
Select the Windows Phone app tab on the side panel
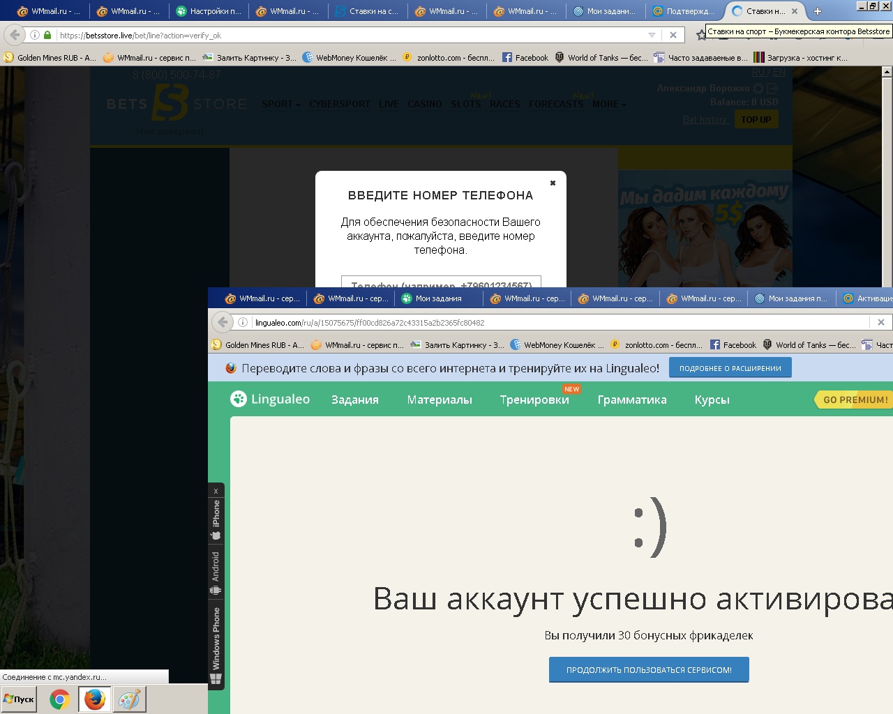tap(216, 645)
